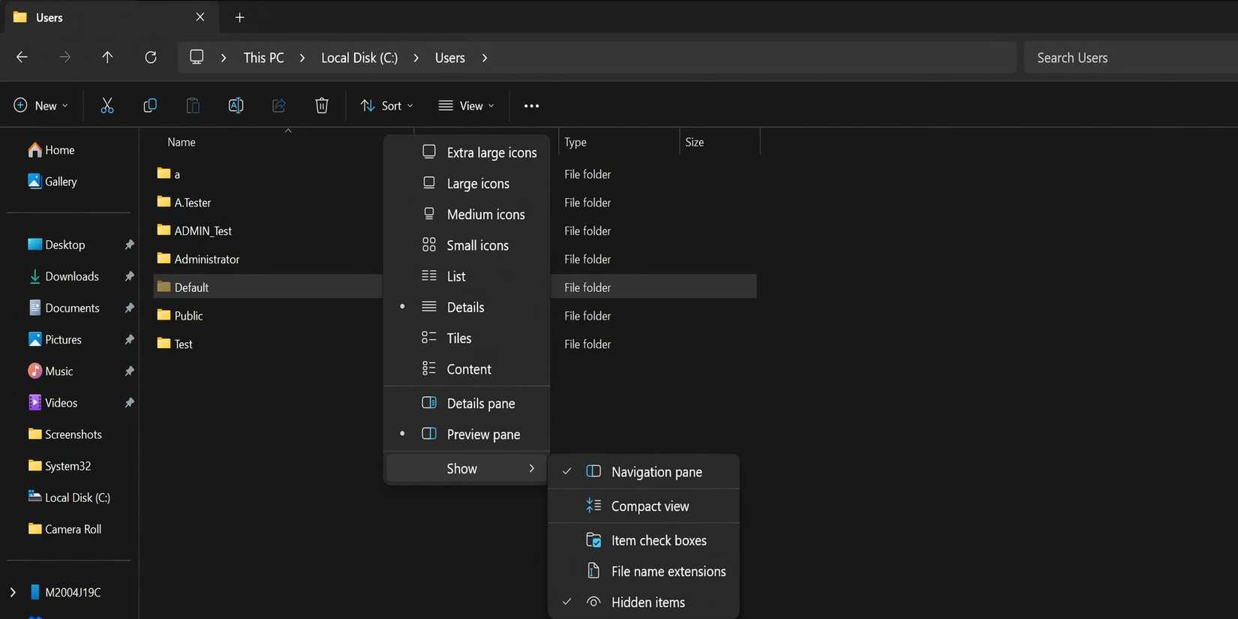Click the Copy icon in toolbar

click(150, 106)
